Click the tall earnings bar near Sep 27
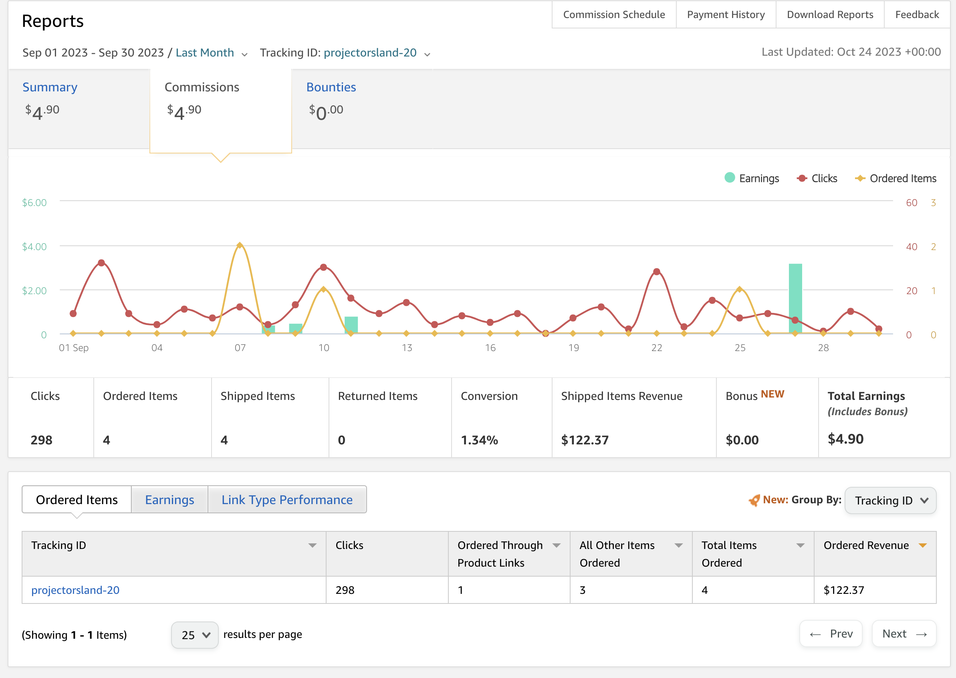Image resolution: width=956 pixels, height=678 pixels. [795, 299]
